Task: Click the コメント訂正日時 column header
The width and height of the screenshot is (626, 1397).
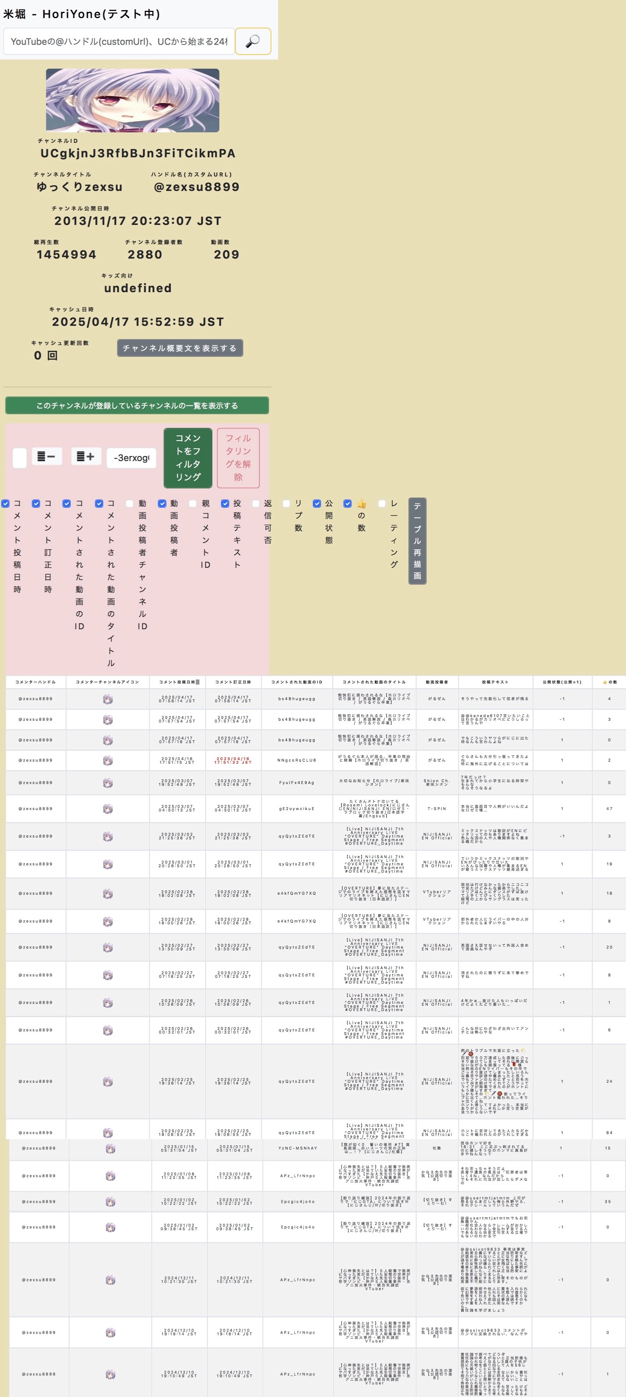Action: click(x=233, y=682)
